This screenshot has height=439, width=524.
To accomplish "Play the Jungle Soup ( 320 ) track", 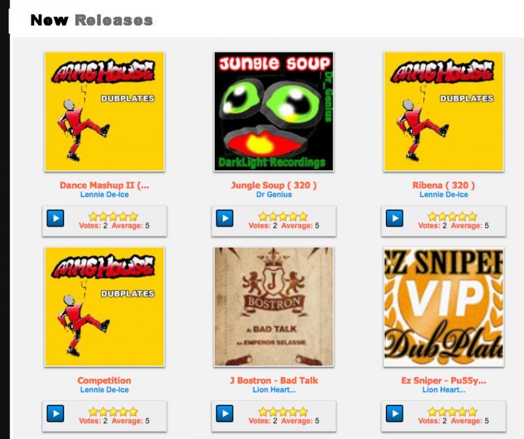I will 225,218.
